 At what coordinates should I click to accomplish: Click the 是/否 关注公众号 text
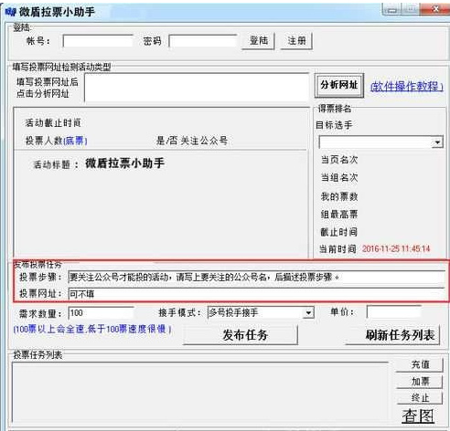coord(192,141)
